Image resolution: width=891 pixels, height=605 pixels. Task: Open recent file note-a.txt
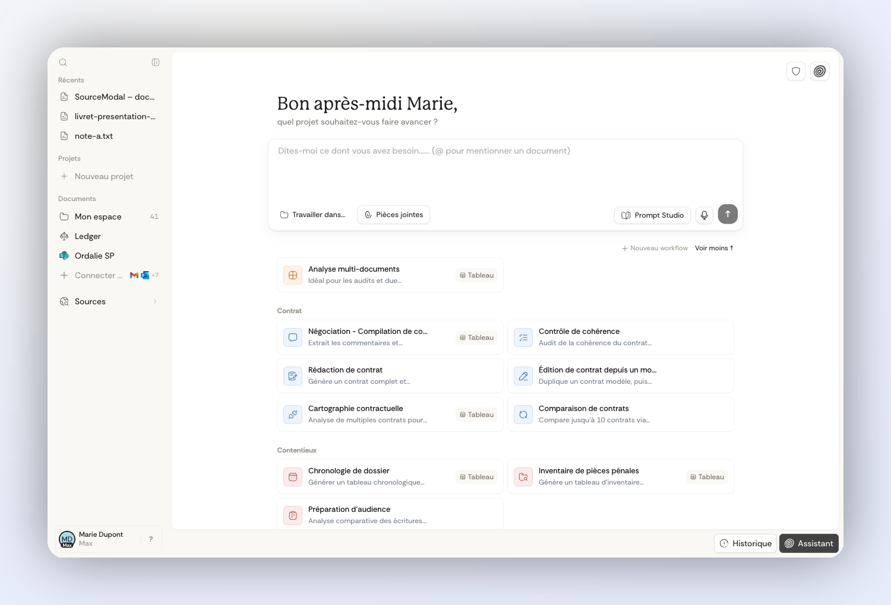pos(109,136)
